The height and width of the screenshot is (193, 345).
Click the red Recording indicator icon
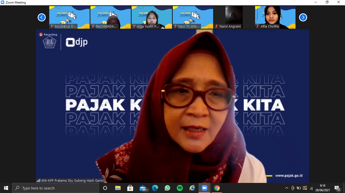pyautogui.click(x=41, y=35)
